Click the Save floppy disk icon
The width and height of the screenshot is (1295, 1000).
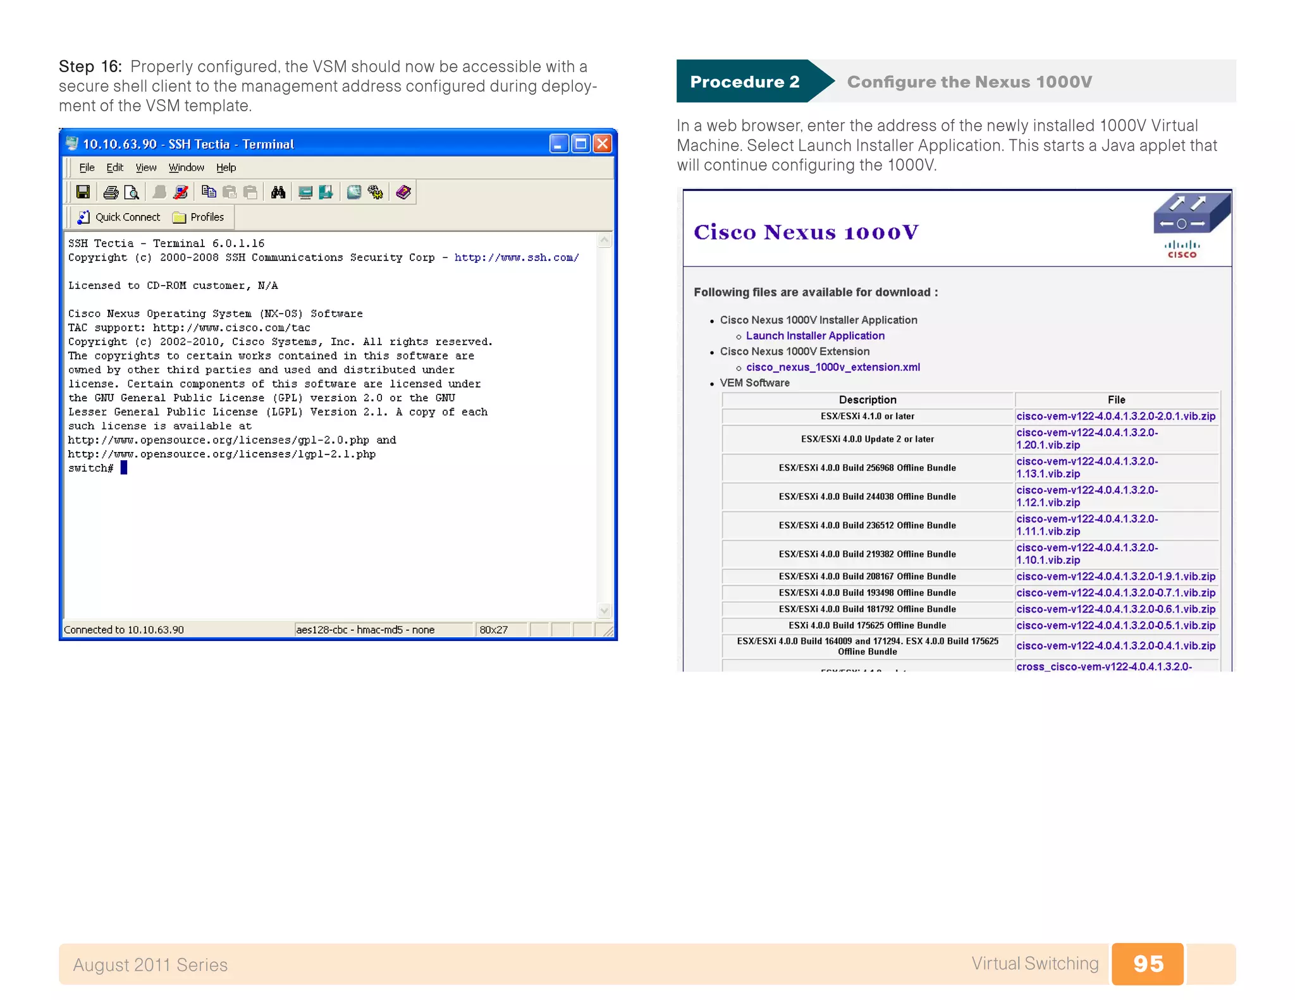(x=83, y=192)
